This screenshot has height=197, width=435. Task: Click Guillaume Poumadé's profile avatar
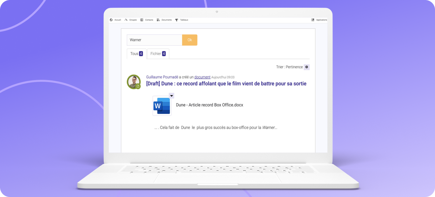click(x=134, y=82)
